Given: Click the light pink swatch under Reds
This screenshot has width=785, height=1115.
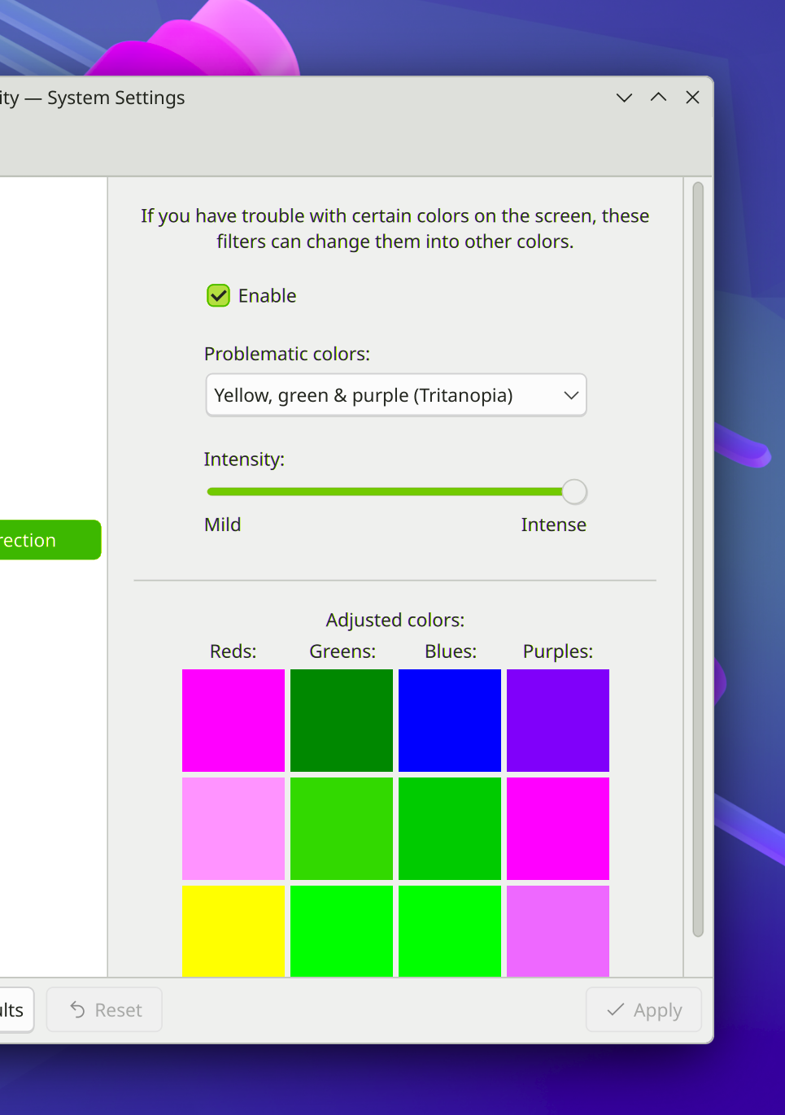Looking at the screenshot, I should [233, 829].
